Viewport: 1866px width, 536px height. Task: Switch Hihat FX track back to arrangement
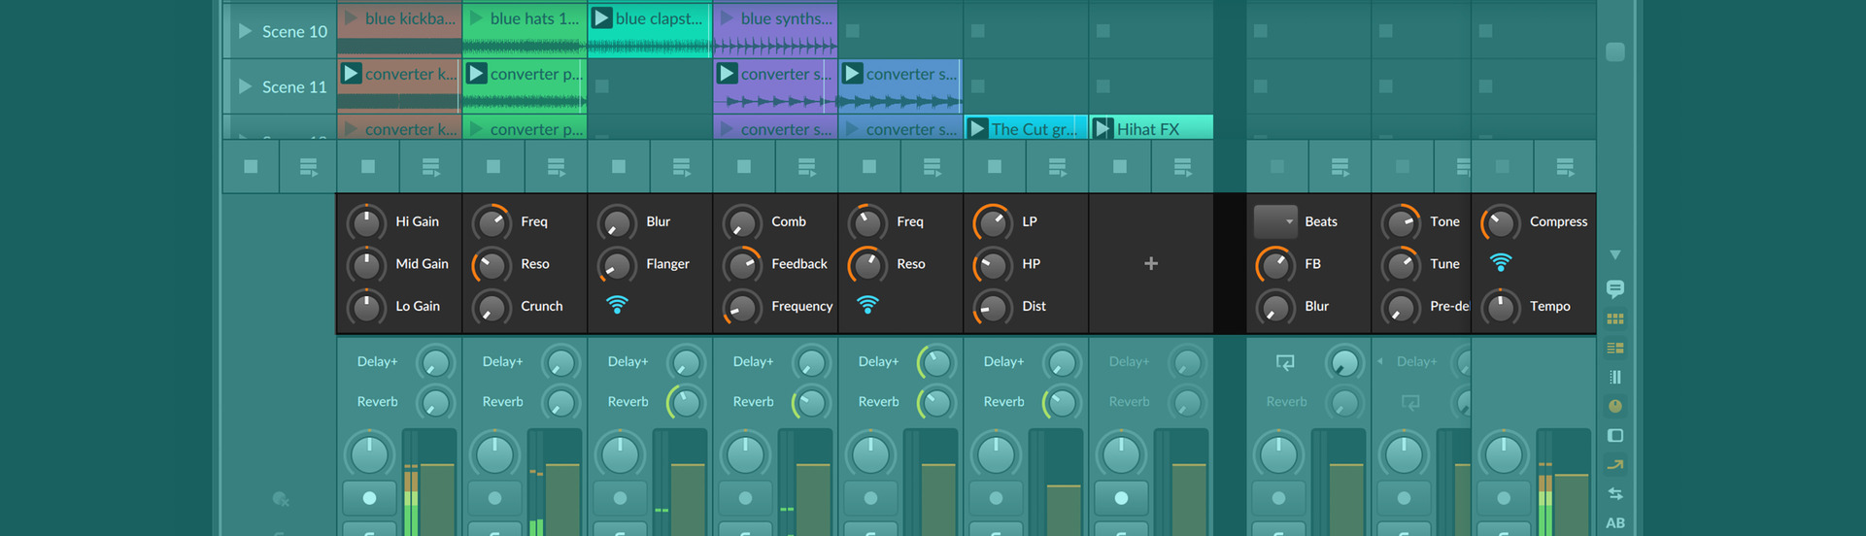point(1182,167)
